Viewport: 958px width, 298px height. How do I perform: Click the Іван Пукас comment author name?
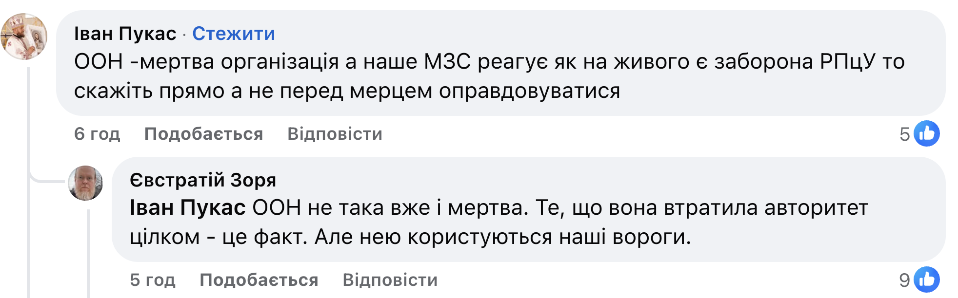125,34
